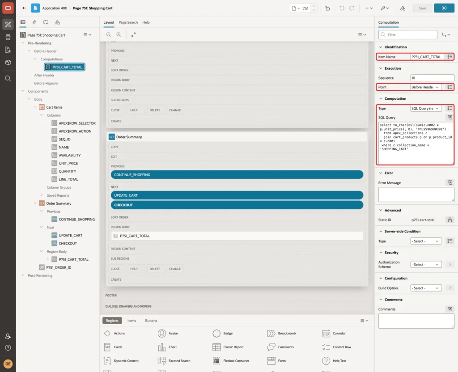Switch to the Dynamic Actions lightning tab
Image resolution: width=458 pixels, height=372 pixels.
tap(34, 22)
